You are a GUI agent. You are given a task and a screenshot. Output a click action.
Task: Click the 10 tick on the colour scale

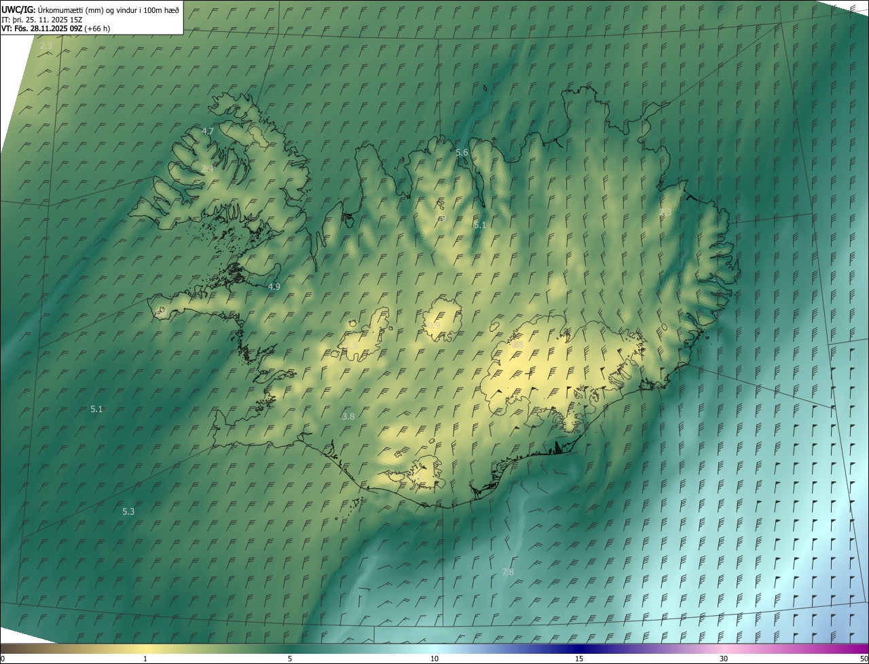click(434, 659)
